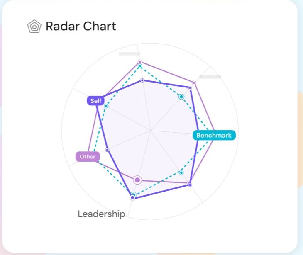The width and height of the screenshot is (303, 255).
Task: Click the grey placeholder label above top axis
Action: (x=129, y=53)
